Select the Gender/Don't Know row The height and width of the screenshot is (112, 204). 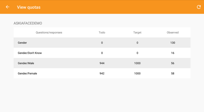102,53
